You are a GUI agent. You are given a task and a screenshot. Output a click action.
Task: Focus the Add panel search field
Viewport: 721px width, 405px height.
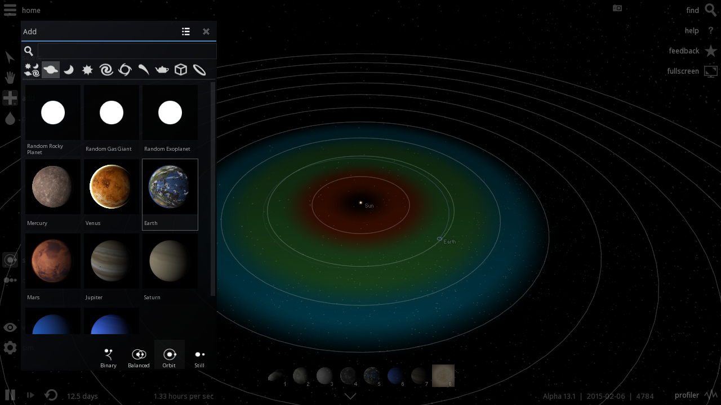pos(127,51)
